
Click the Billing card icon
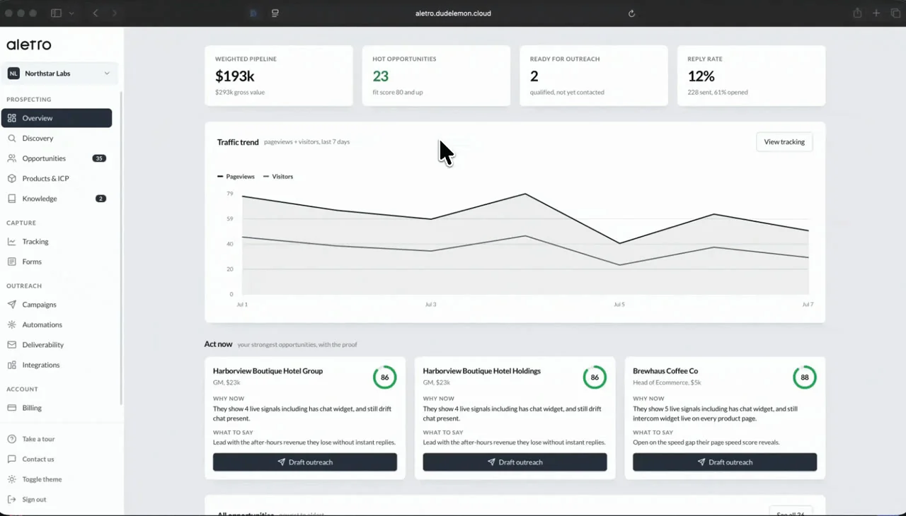coord(11,408)
